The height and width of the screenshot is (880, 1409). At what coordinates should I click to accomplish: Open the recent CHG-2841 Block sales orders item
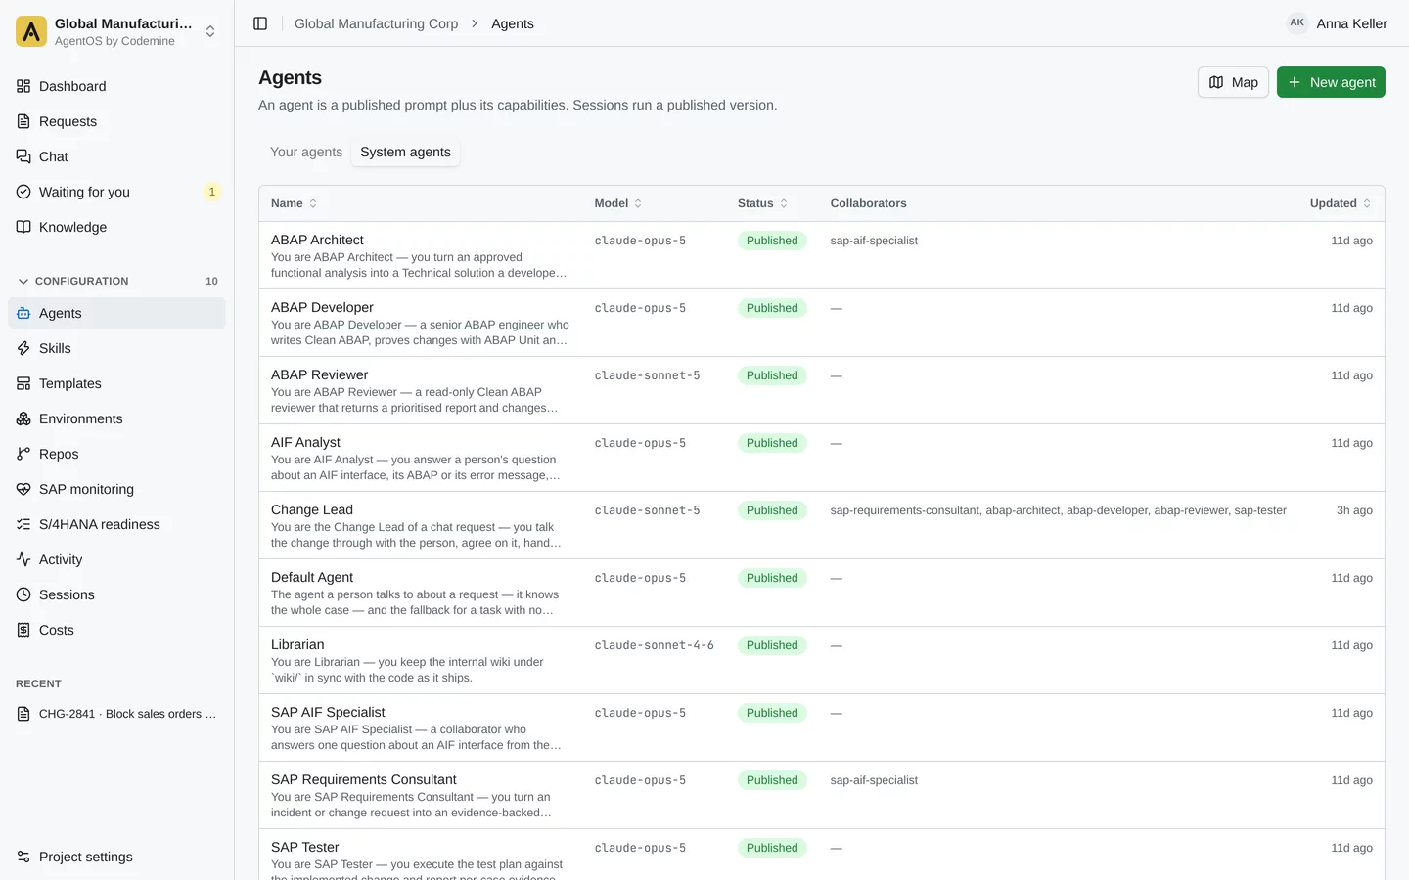116,714
